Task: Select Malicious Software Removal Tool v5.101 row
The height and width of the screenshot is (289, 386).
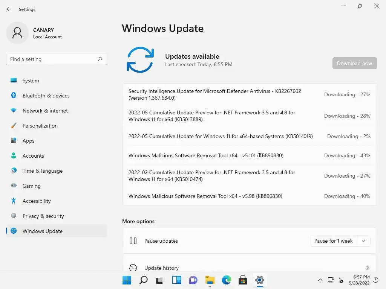Action: pyautogui.click(x=250, y=155)
